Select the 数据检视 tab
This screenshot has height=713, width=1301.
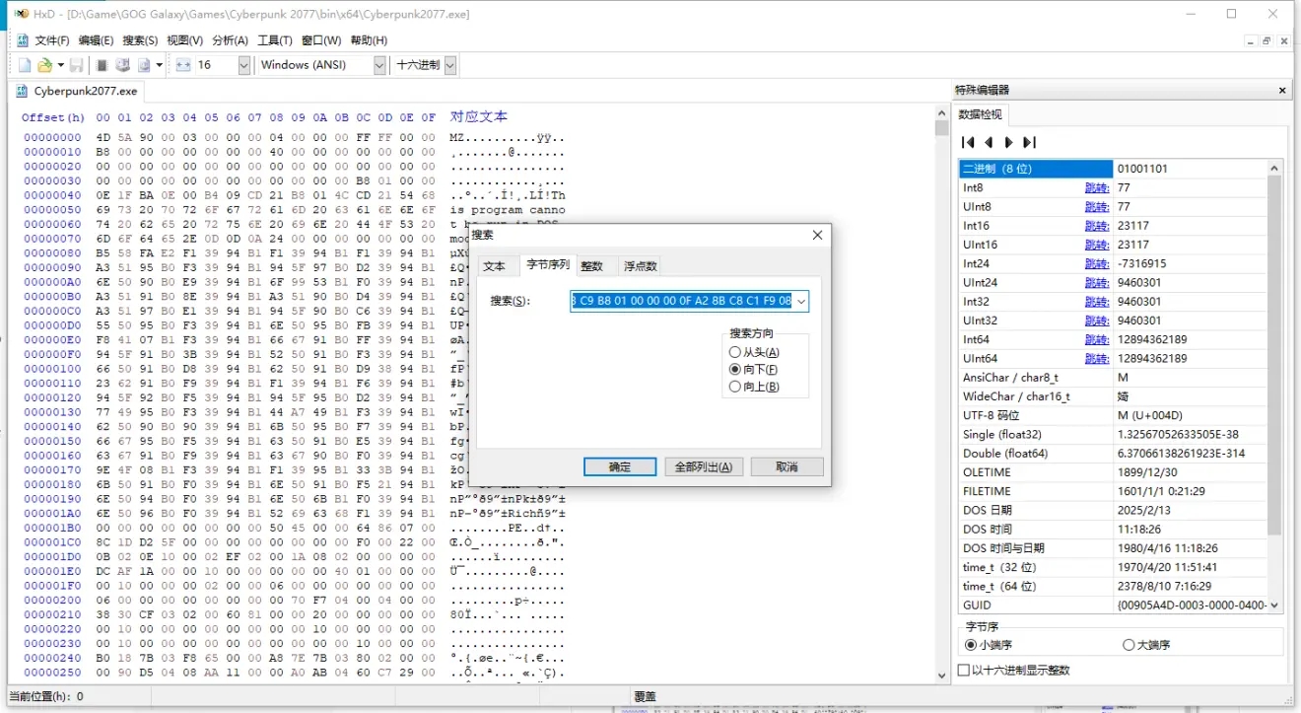click(980, 114)
